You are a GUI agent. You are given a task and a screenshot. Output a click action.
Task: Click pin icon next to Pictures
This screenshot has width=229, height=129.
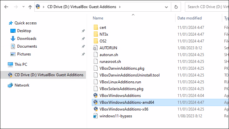pyautogui.click(x=83, y=54)
